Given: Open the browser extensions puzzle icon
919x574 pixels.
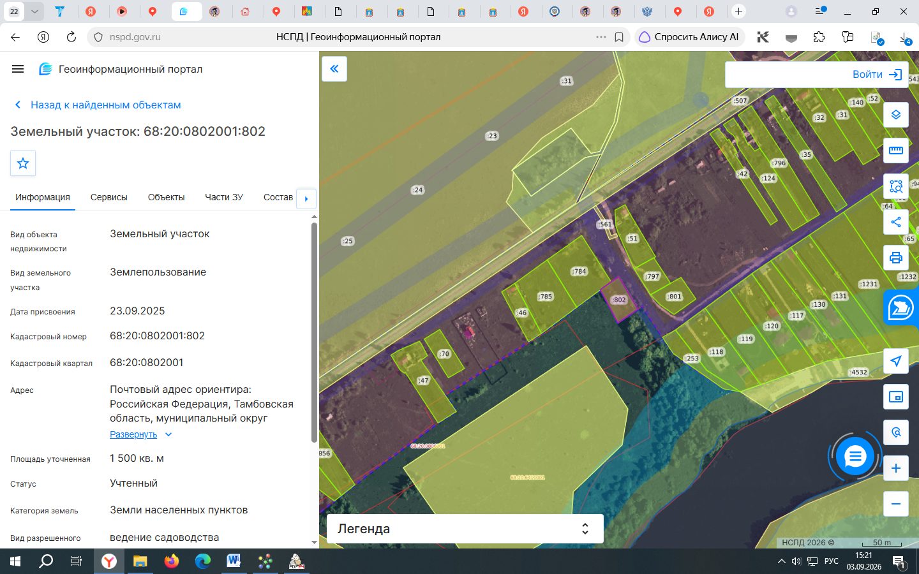Looking at the screenshot, I should (819, 37).
